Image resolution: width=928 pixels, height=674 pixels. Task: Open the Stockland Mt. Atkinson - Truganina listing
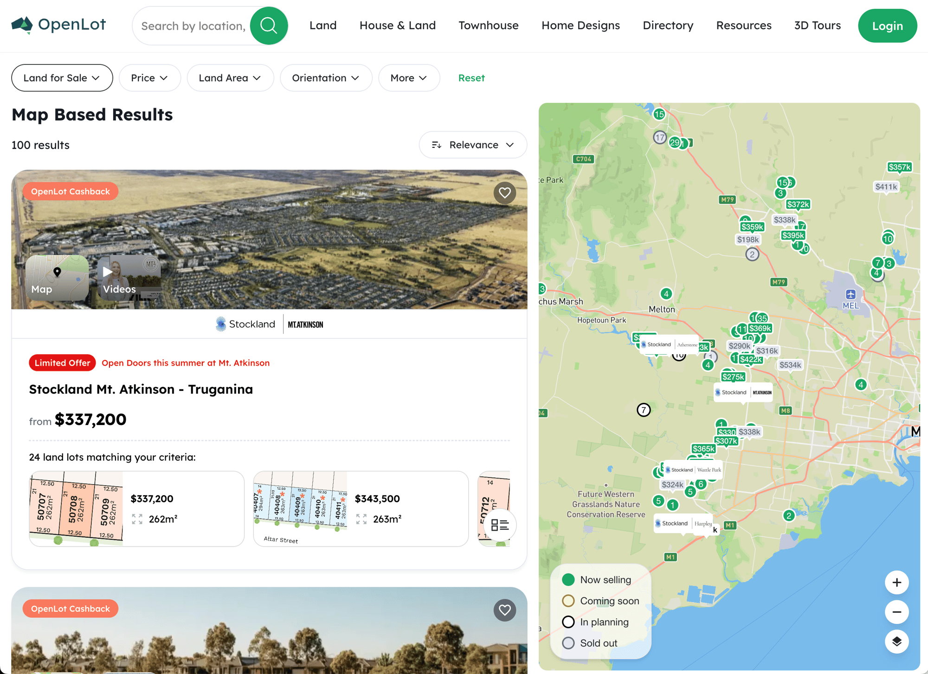(x=141, y=389)
